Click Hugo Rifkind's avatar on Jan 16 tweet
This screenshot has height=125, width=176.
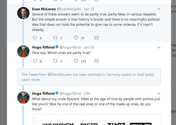23,51
